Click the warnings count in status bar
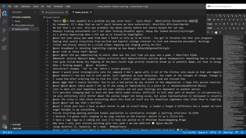Image resolution: width=246 pixels, height=138 pixels. tap(10, 132)
